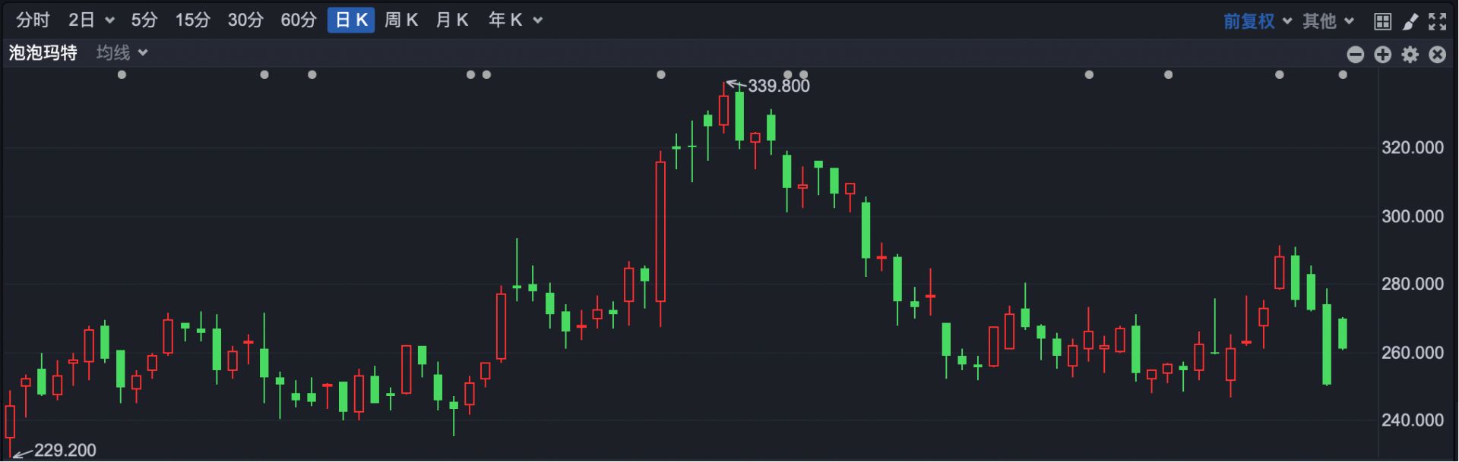Expand the 年K period dropdown
The width and height of the screenshot is (1459, 462).
tap(515, 20)
